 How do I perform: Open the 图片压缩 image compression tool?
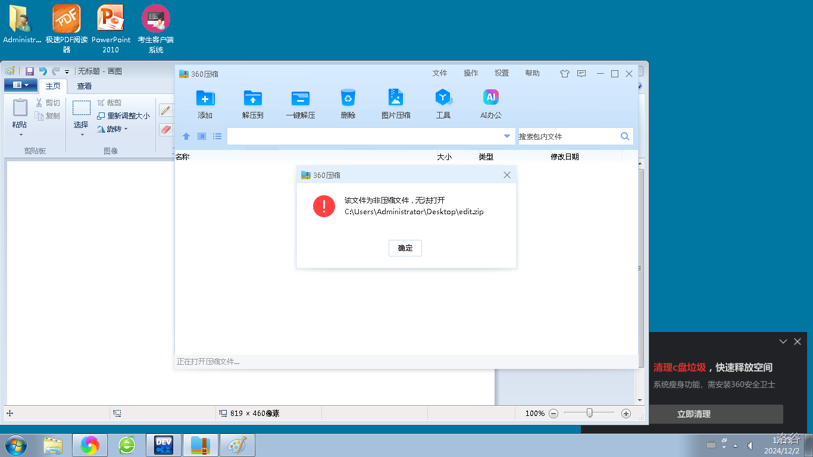[x=396, y=98]
